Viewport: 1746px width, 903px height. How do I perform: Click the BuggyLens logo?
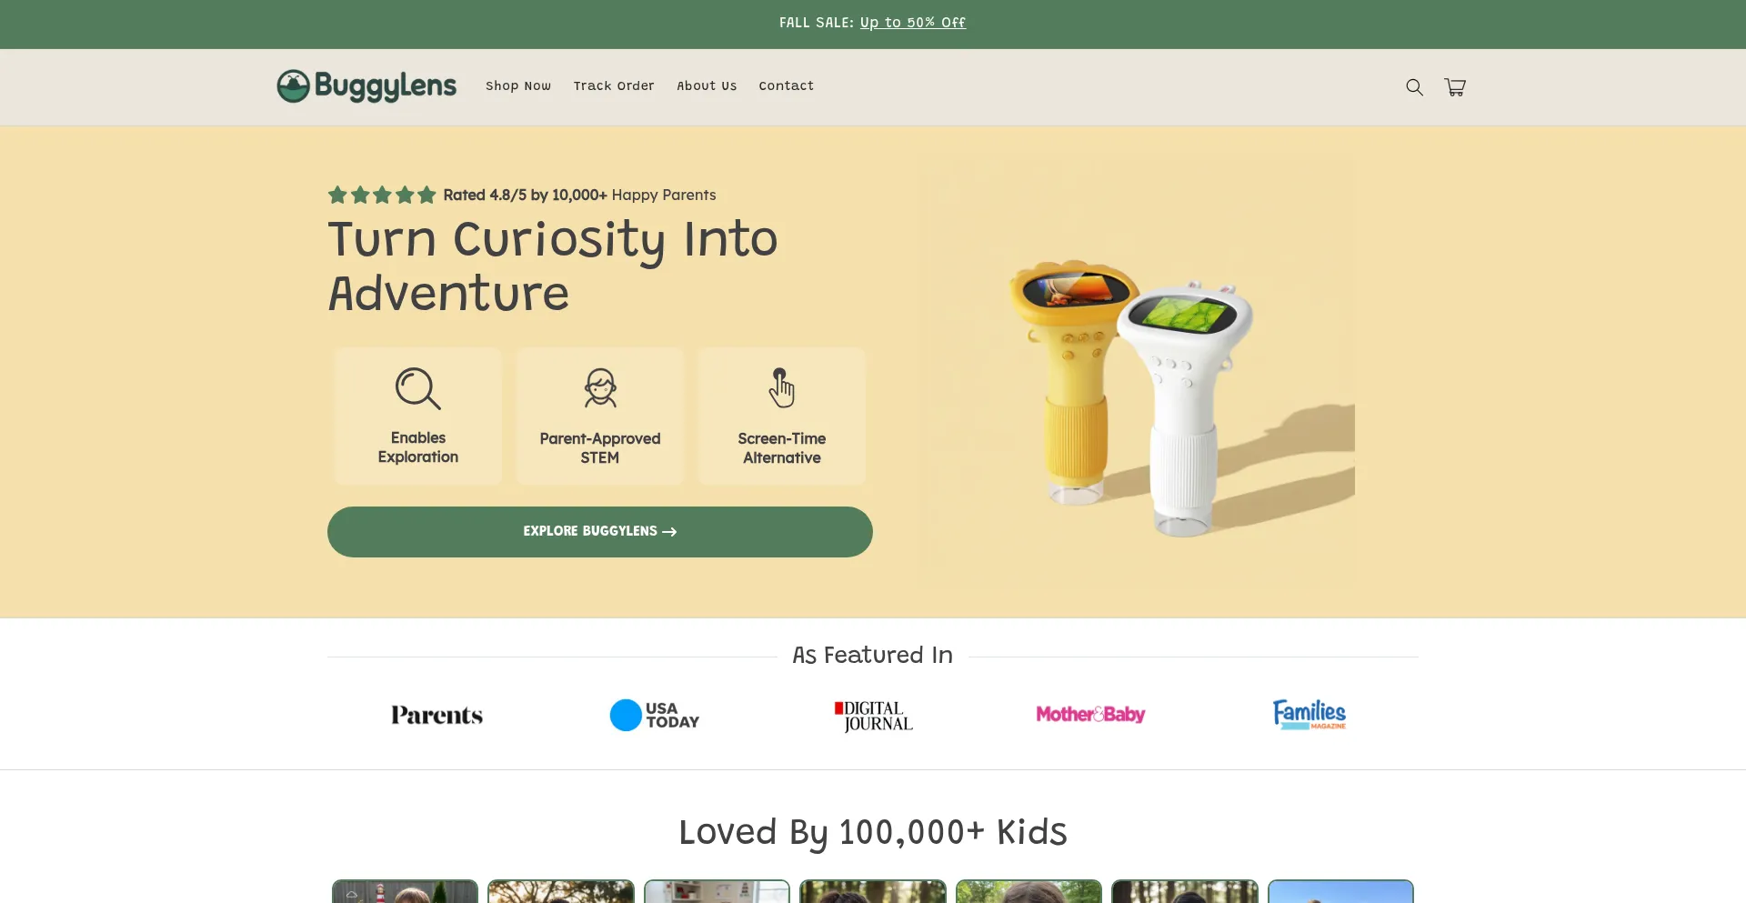[x=366, y=86]
